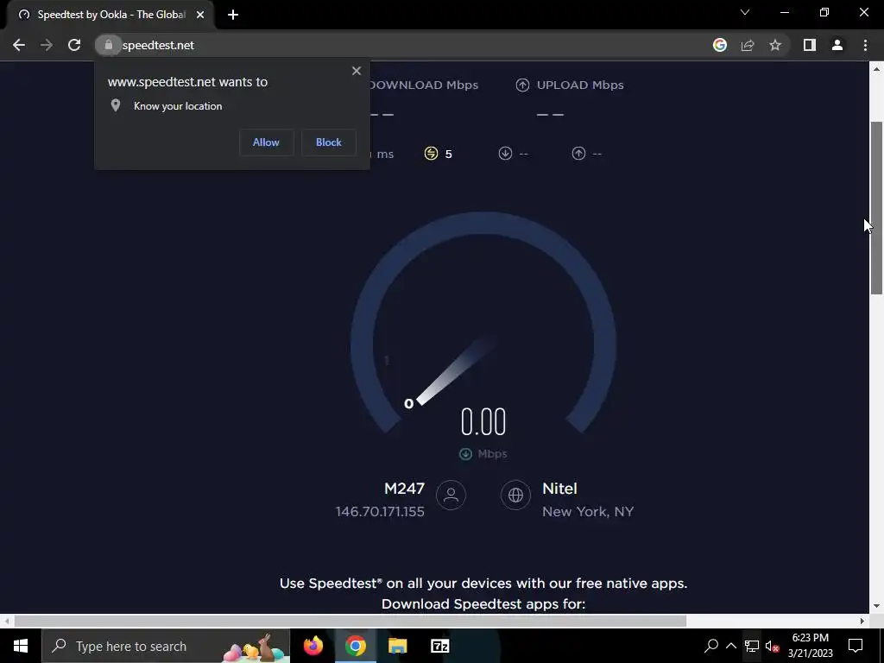Open 7-Zip from the taskbar
This screenshot has height=663, width=884.
pos(439,646)
